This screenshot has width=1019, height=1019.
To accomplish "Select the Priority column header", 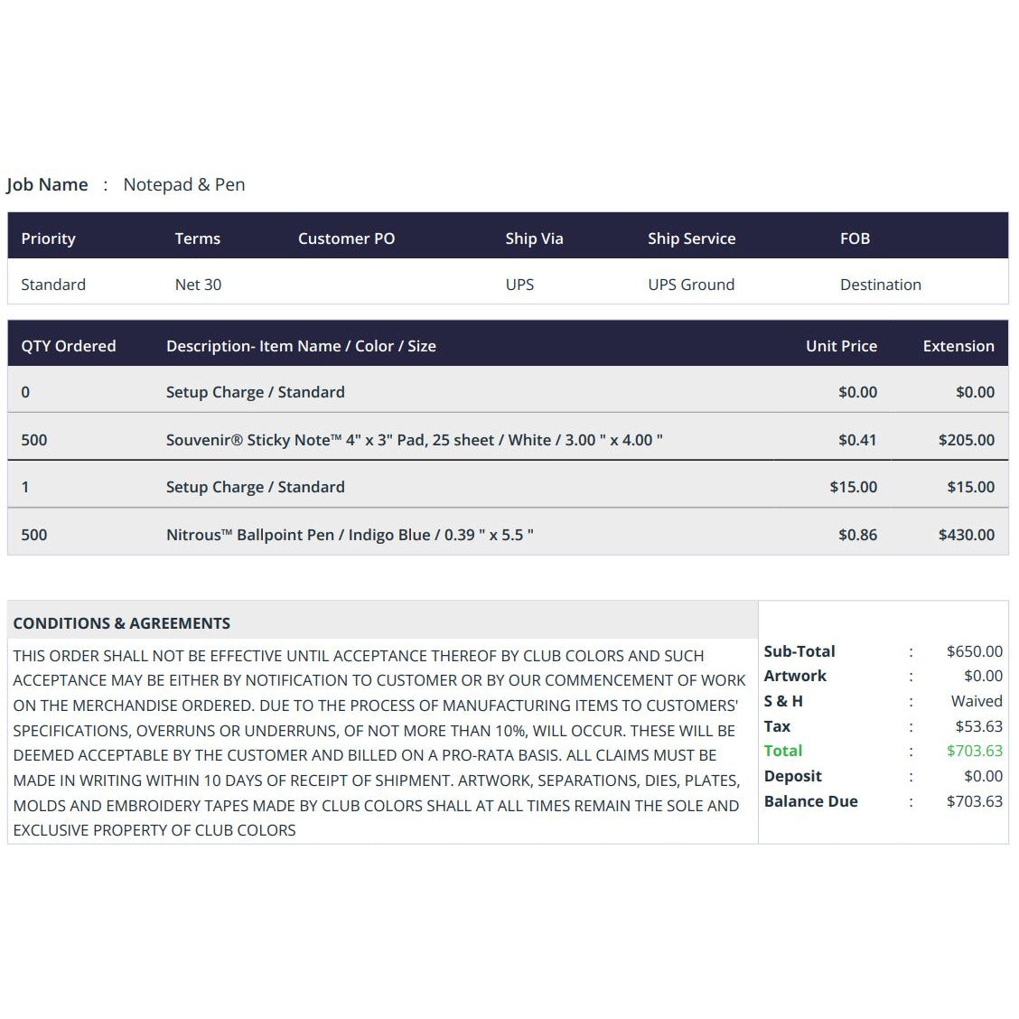I will (48, 238).
